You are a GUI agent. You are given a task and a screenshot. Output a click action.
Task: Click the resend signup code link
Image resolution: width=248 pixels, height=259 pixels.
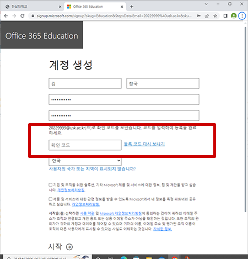coord(144,144)
